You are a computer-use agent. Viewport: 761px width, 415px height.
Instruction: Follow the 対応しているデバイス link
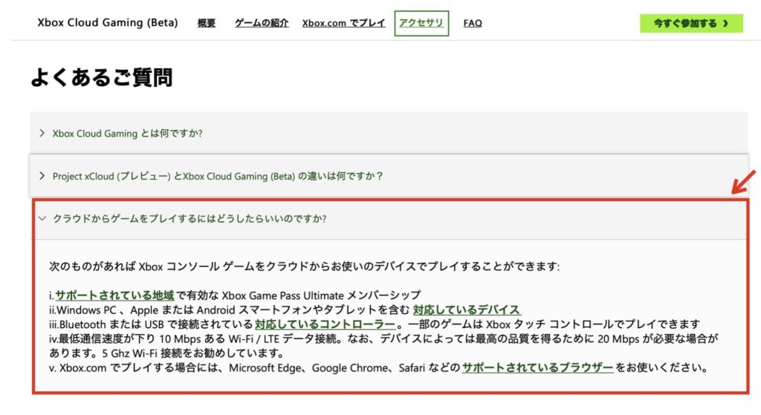click(x=466, y=310)
